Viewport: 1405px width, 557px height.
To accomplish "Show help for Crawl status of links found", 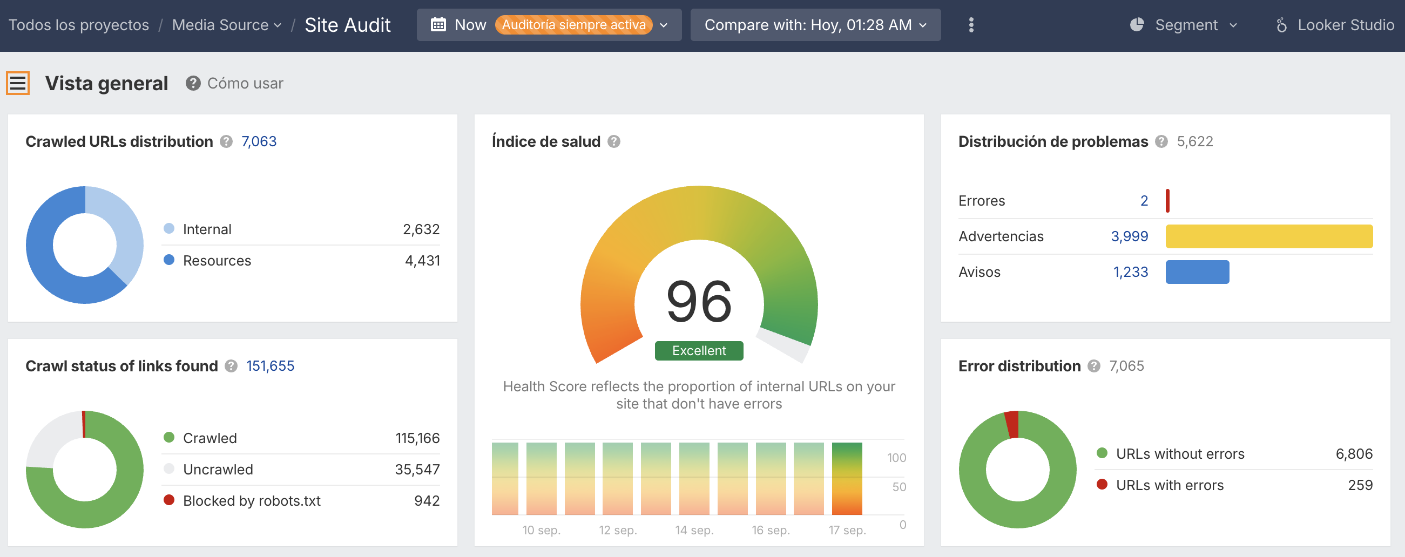I will pyautogui.click(x=231, y=366).
